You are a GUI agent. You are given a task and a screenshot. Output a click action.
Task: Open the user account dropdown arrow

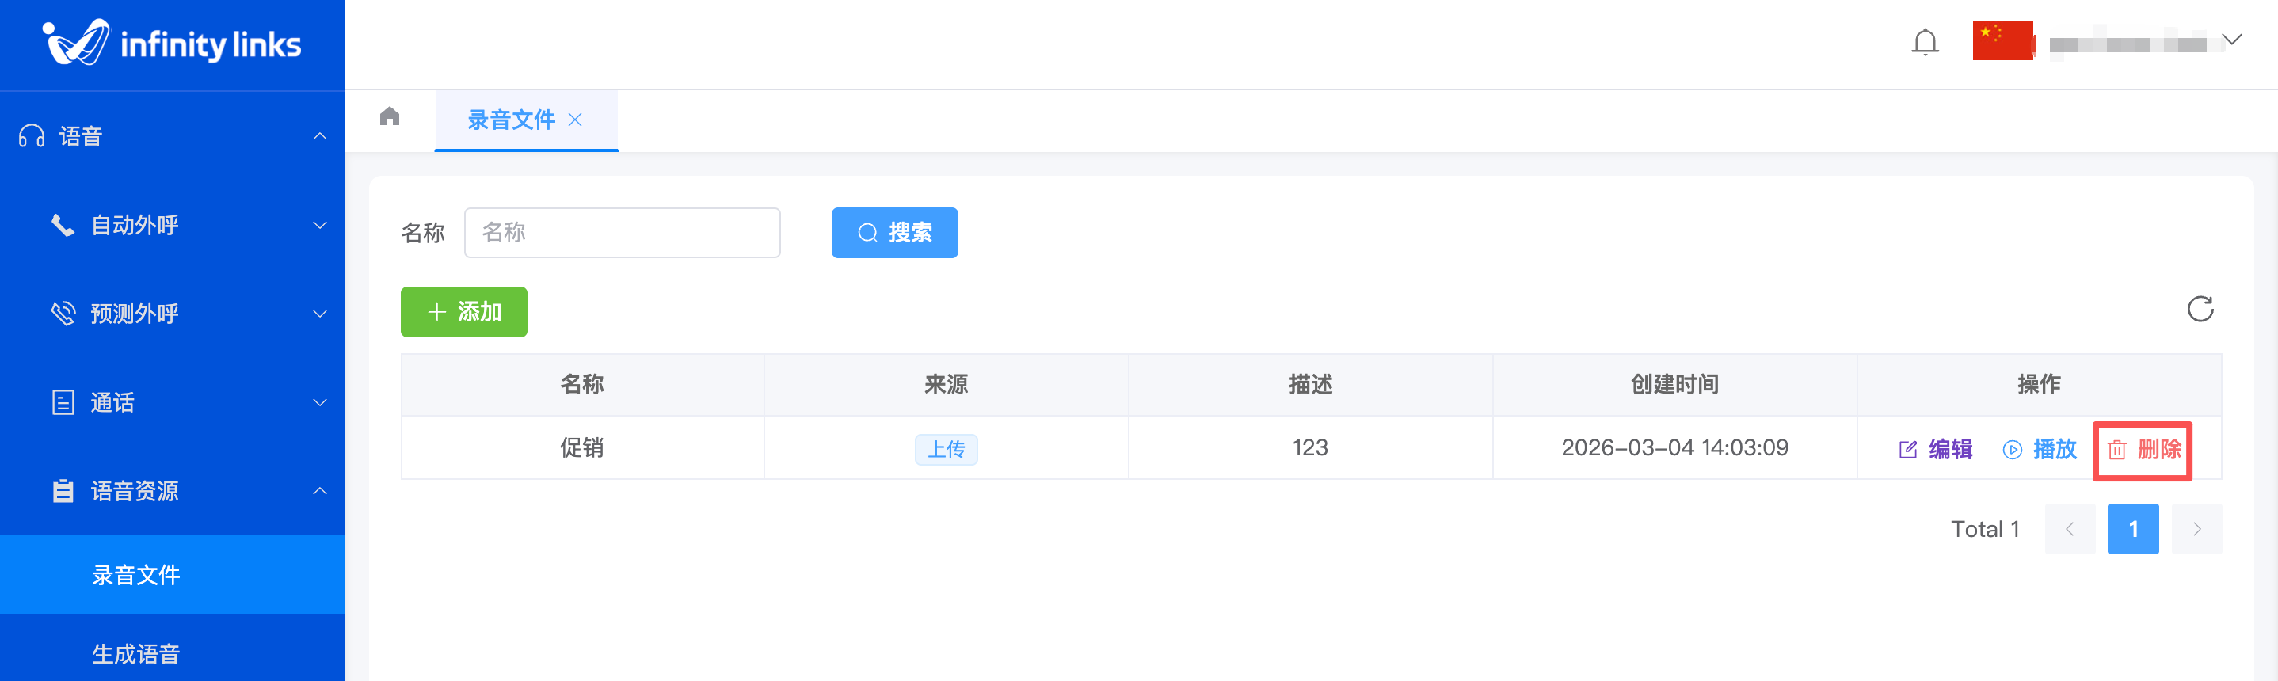tap(2231, 40)
